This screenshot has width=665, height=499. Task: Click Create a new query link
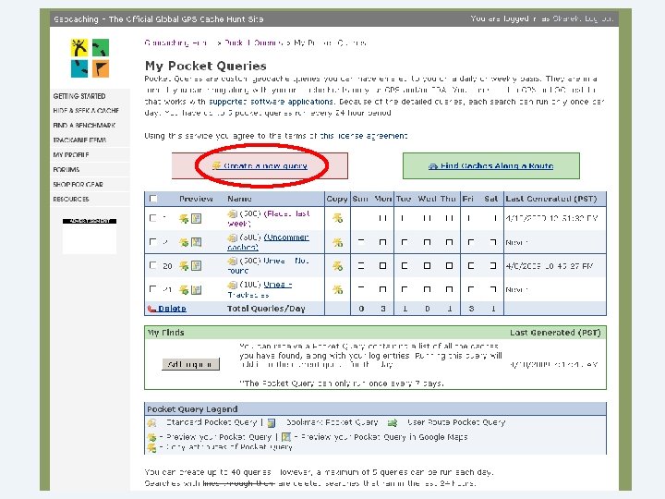(265, 166)
